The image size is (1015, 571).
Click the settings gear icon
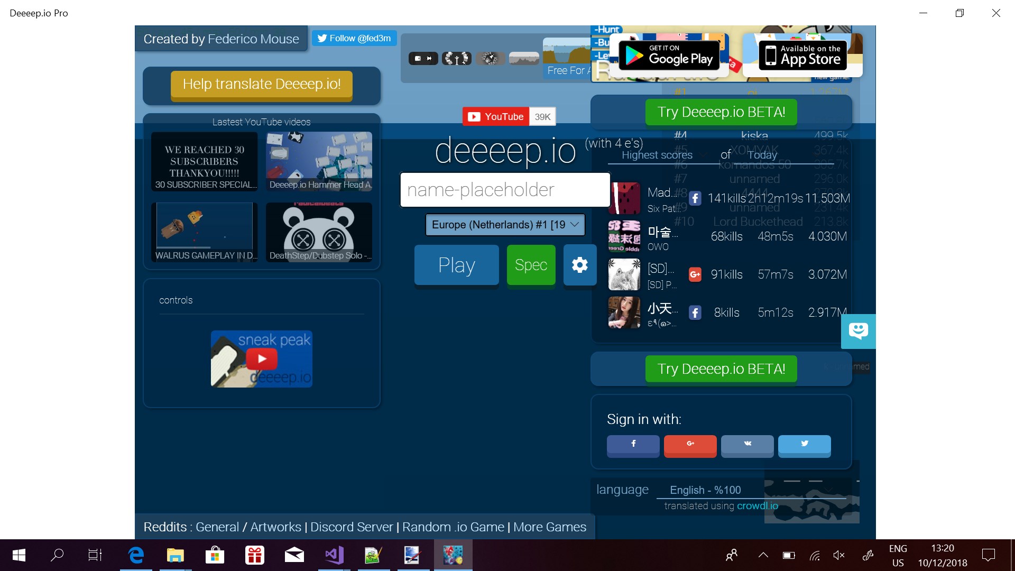(x=580, y=265)
